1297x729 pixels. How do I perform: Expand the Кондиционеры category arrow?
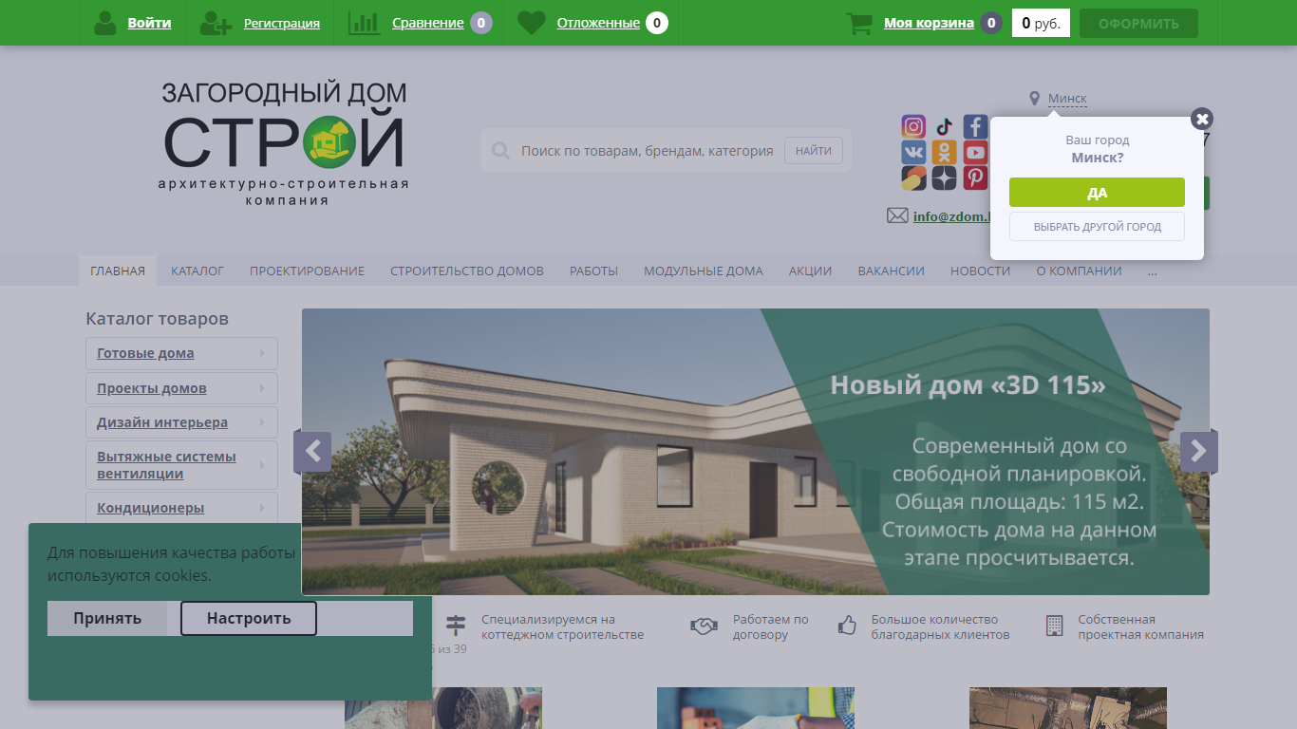pos(263,508)
